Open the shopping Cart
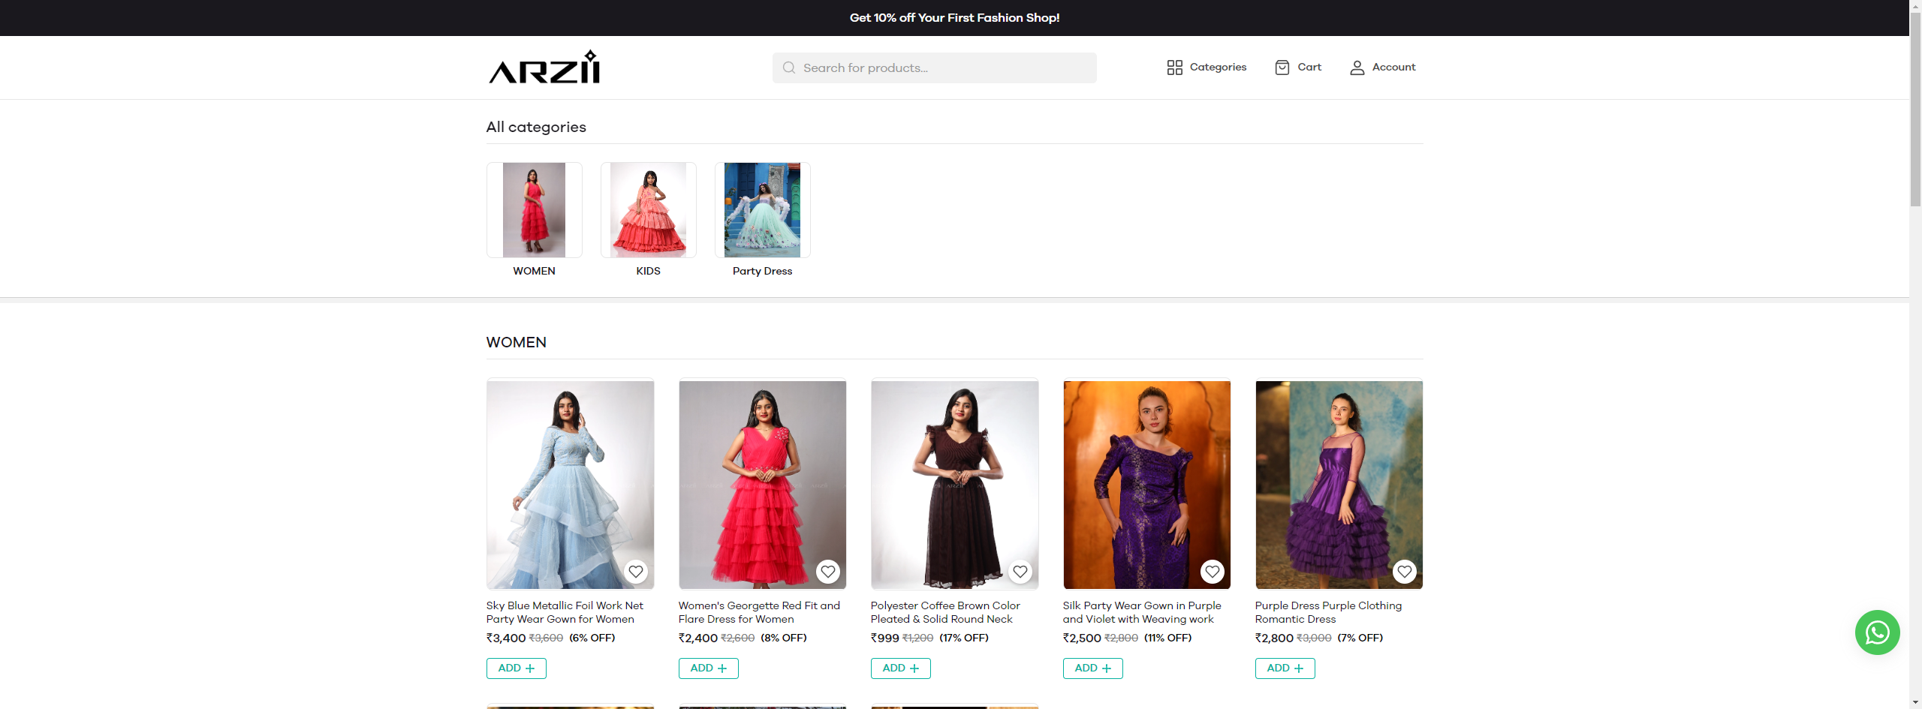 (1298, 68)
